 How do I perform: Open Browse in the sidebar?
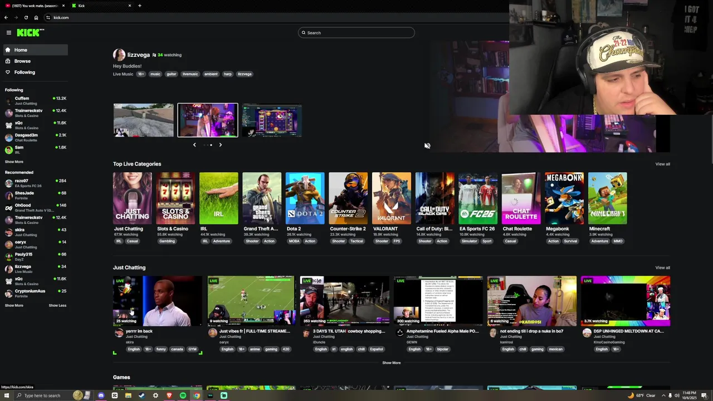point(35,61)
